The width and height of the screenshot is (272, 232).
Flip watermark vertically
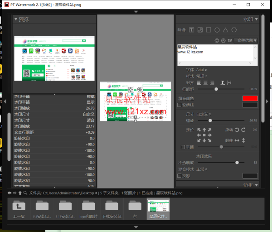point(243,140)
